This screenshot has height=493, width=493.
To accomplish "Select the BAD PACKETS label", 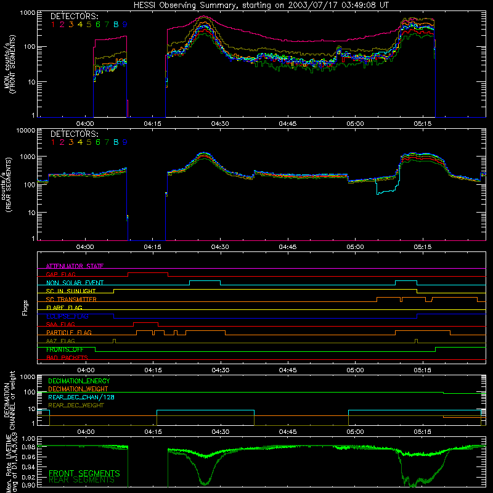I will click(67, 358).
